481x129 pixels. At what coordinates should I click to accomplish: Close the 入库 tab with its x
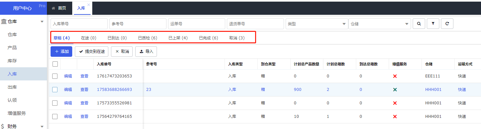88,5
